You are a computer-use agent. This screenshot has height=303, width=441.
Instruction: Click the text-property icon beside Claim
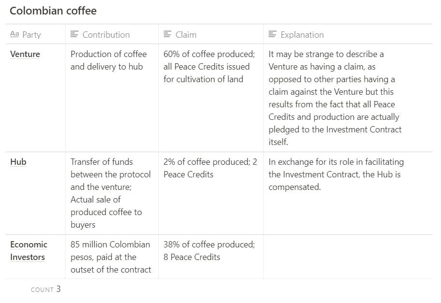(168, 34)
